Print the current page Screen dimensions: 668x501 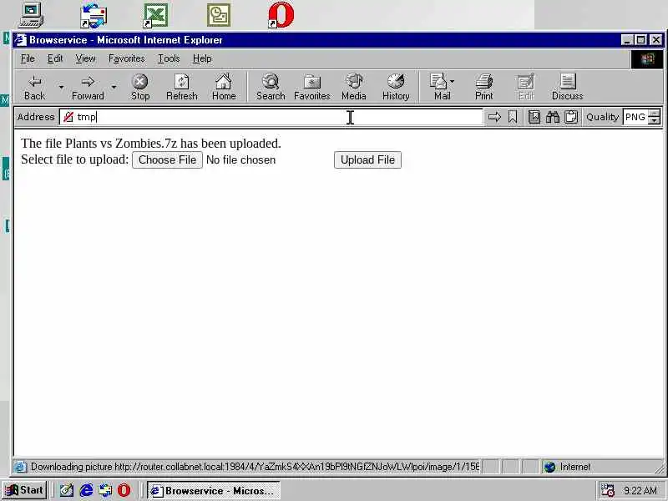pos(484,88)
